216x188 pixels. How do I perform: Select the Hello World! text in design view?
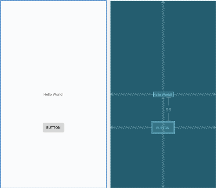[53, 95]
